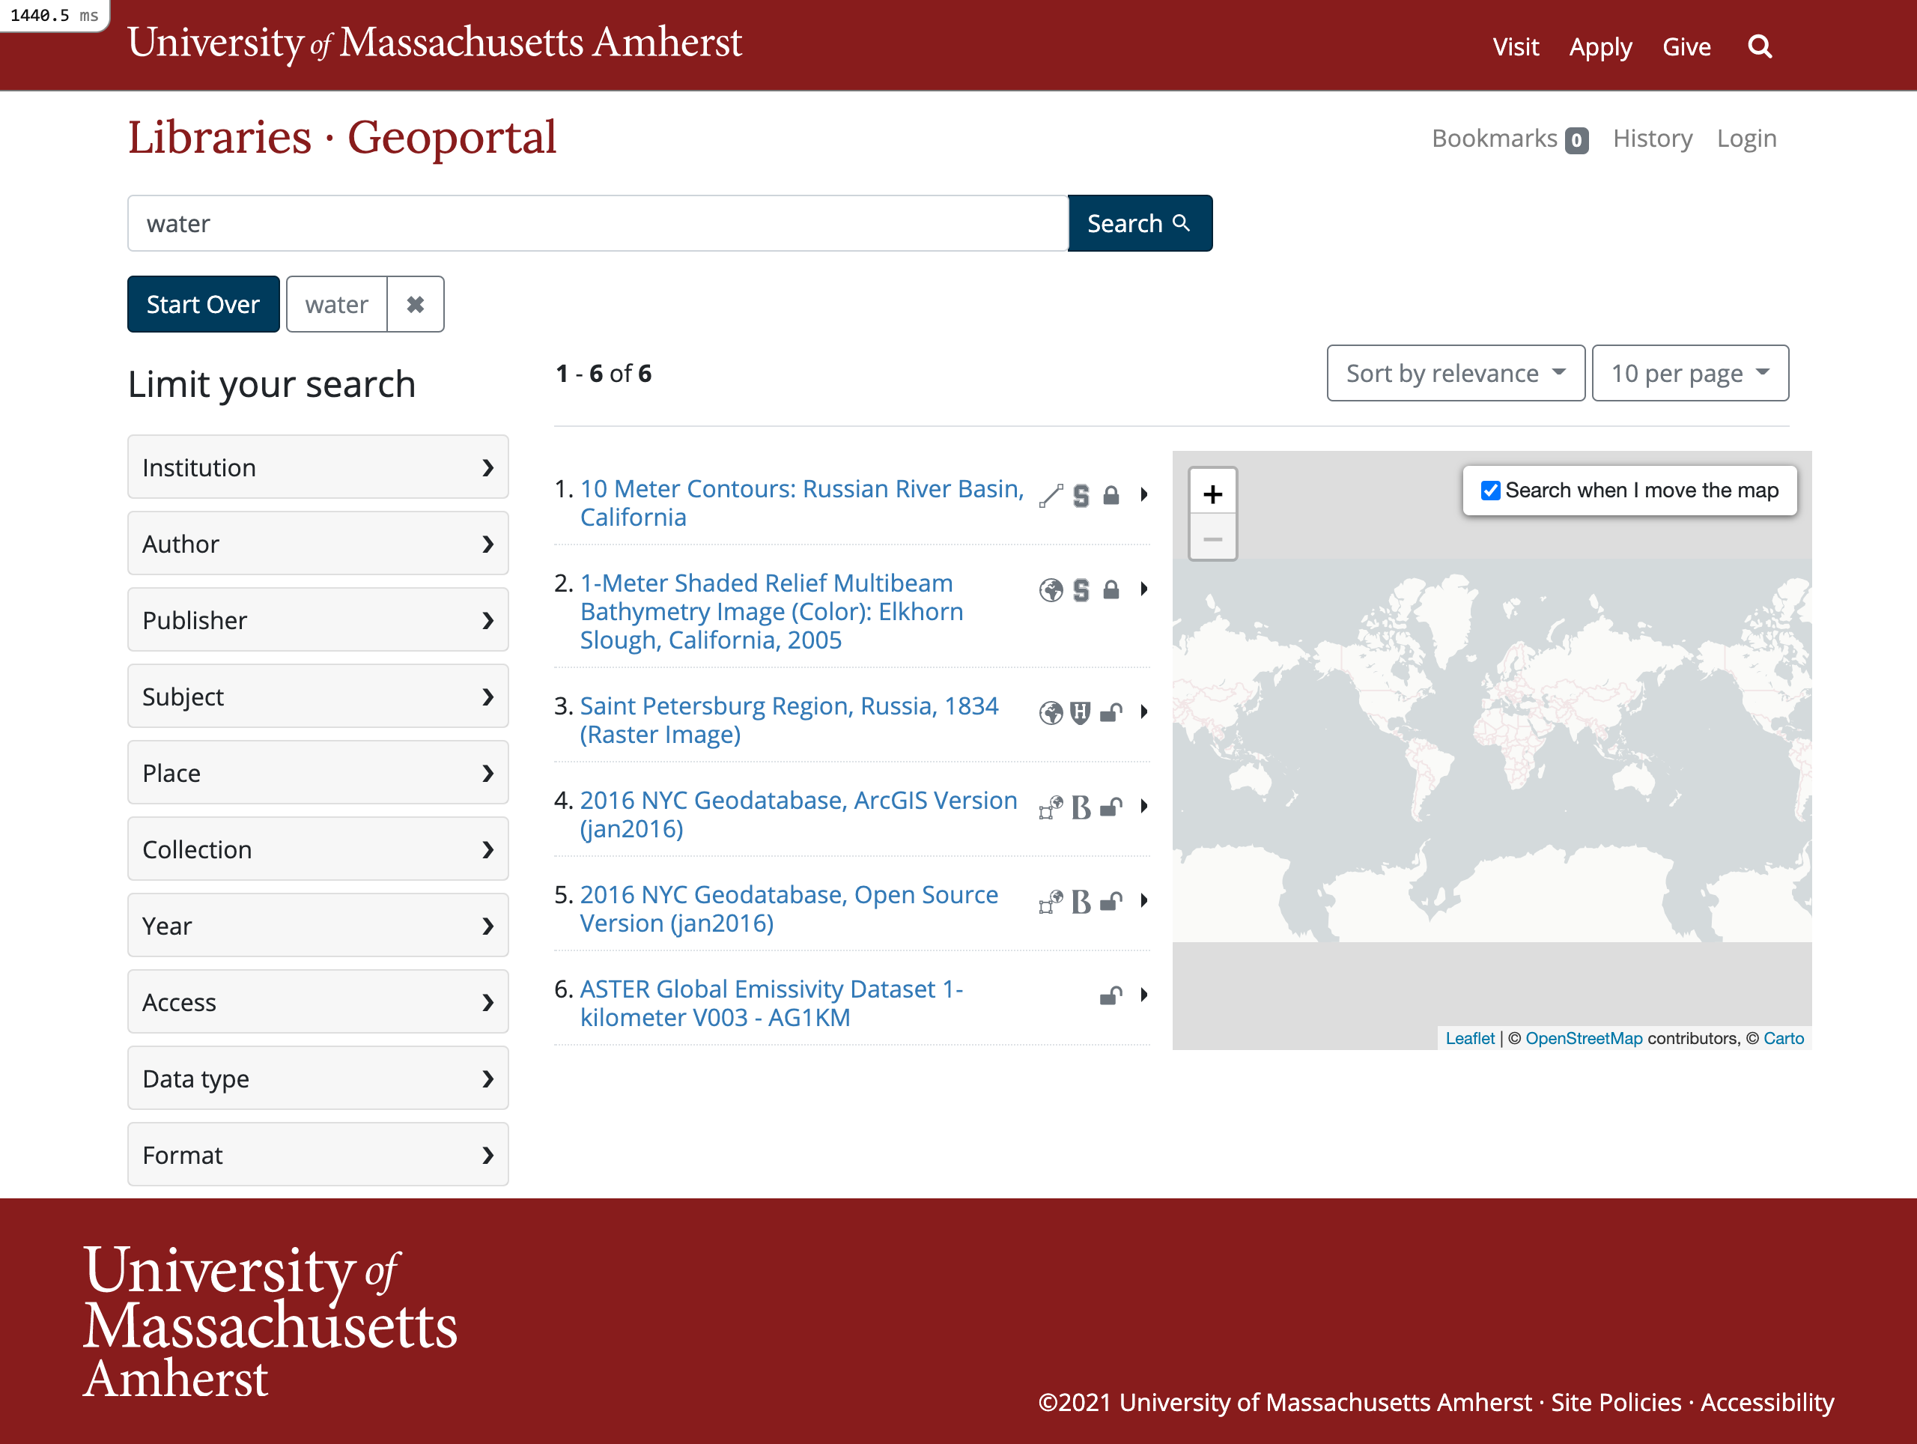This screenshot has height=1444, width=1917.
Task: Open the '10 per page' dropdown
Action: click(x=1689, y=373)
